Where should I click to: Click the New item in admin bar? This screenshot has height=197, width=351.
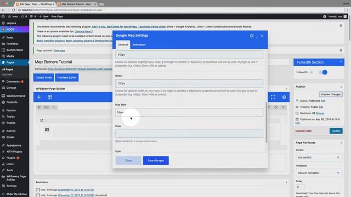(x=44, y=16)
